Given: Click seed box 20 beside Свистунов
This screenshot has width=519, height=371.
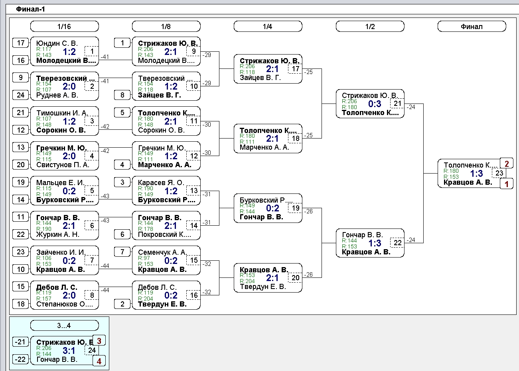Looking at the screenshot, I should coord(21,165).
